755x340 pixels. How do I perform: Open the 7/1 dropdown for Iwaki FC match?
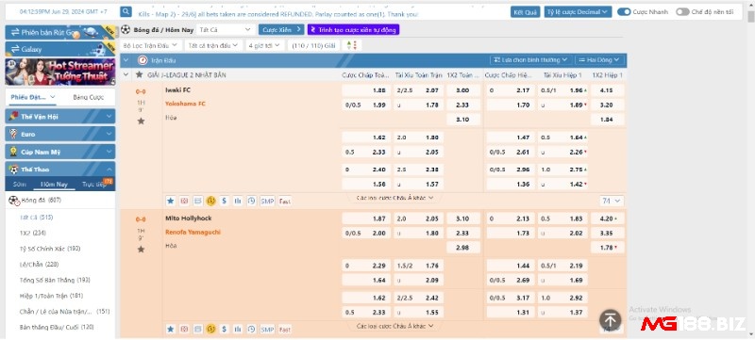click(612, 201)
